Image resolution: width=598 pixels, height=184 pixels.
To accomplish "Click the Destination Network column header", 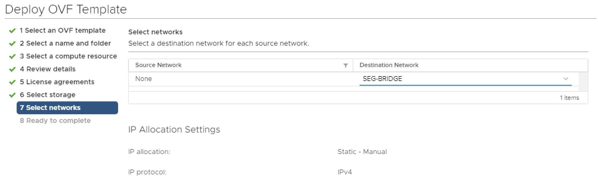I will 389,65.
